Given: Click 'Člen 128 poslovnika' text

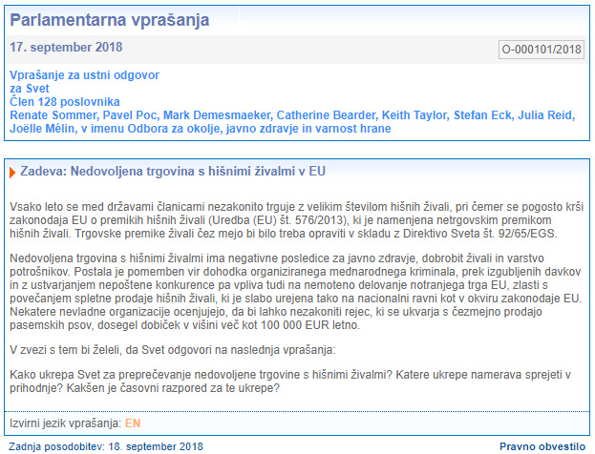Looking at the screenshot, I should pyautogui.click(x=65, y=101).
